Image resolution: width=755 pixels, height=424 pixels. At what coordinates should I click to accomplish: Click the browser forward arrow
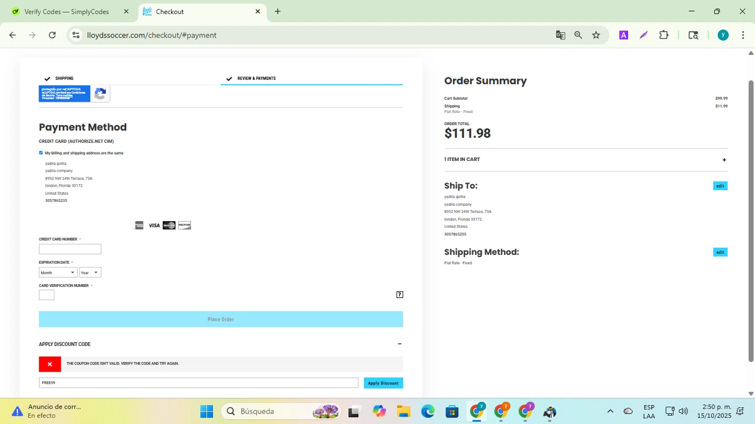coord(32,35)
